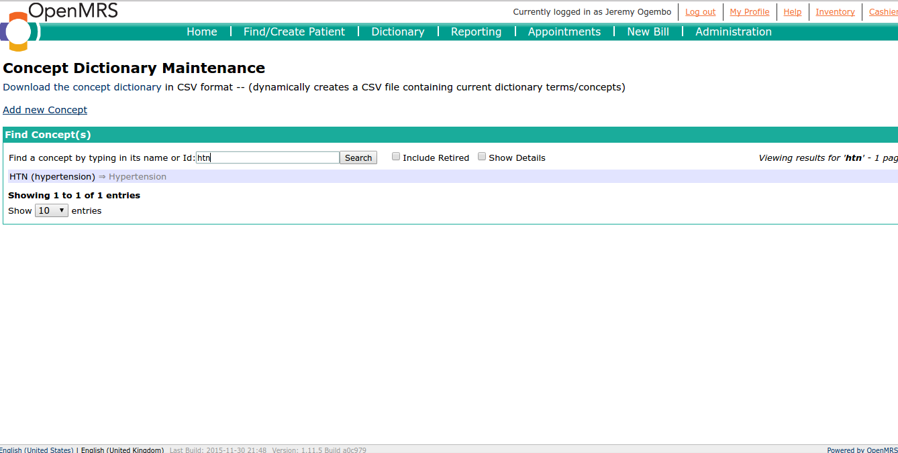Download the concept dictionary CSV link

pos(82,87)
